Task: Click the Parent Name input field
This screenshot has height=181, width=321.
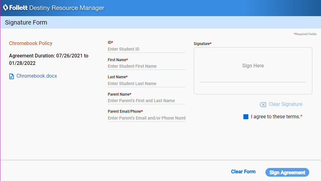Action: pos(146,101)
